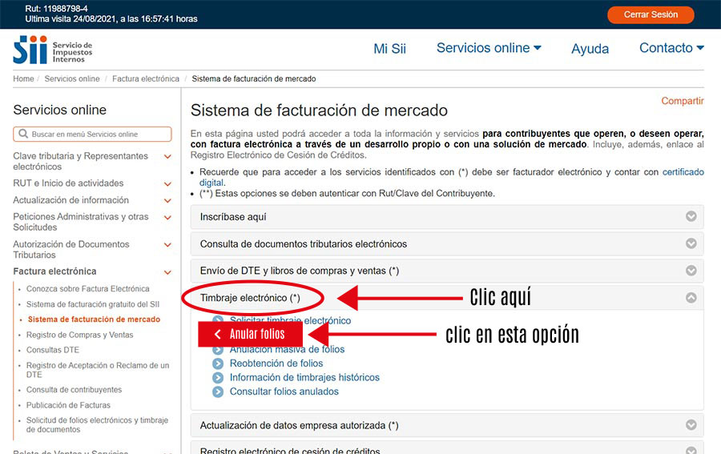
Task: Open Registro de Compras y Ventas
Action: 79,335
